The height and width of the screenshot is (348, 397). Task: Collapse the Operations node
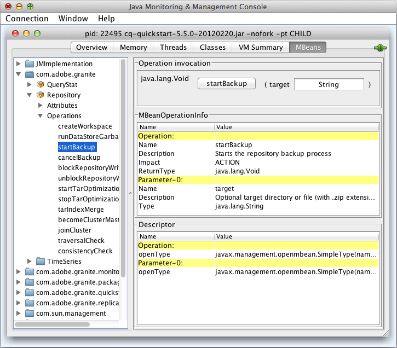pyautogui.click(x=41, y=116)
